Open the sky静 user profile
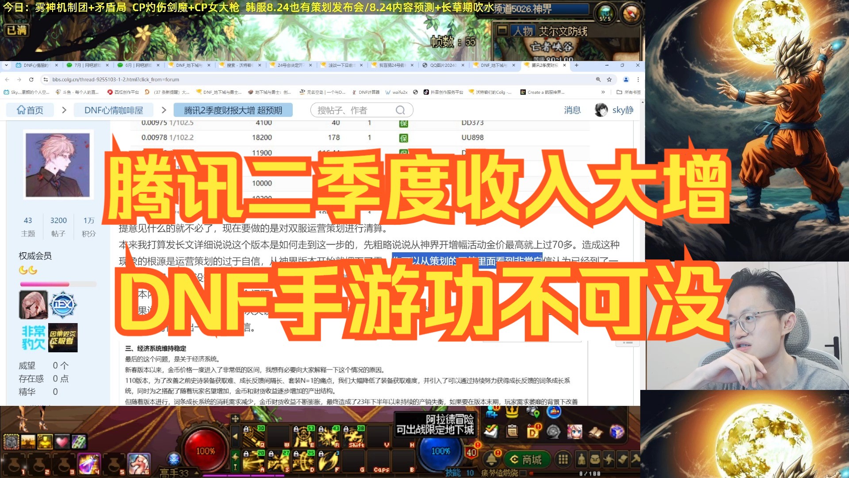The image size is (849, 478). click(x=614, y=110)
